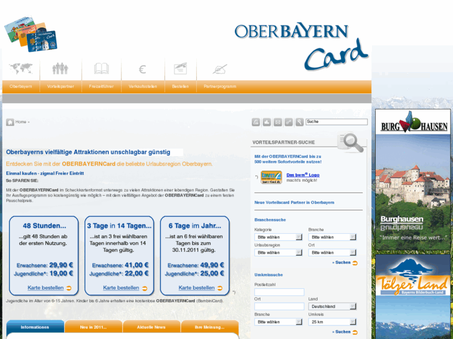Open the Partnerprogramm menu item
Viewport: 453px width, 339px height.
[x=220, y=86]
